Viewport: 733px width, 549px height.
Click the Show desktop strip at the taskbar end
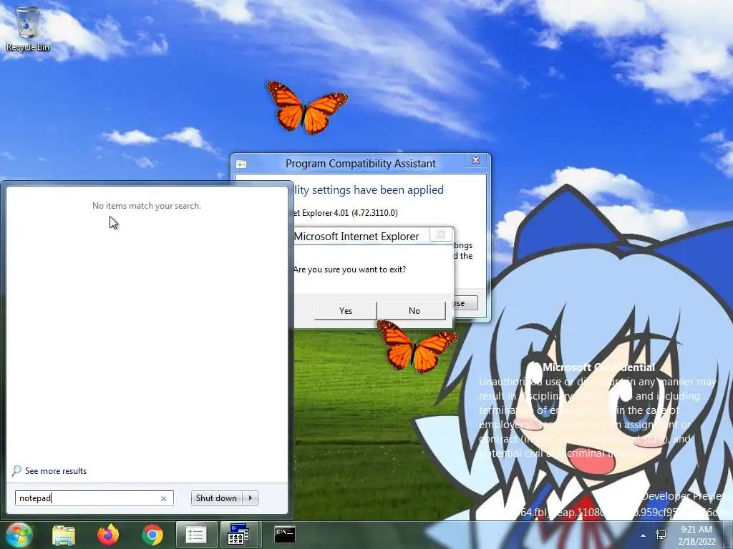tap(728, 535)
